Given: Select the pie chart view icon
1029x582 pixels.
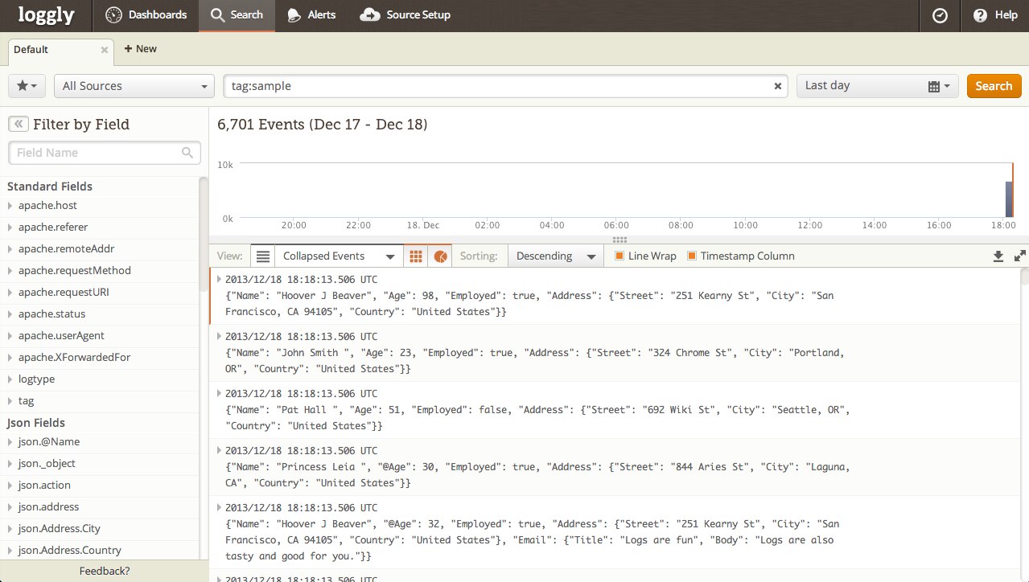Looking at the screenshot, I should 440,256.
